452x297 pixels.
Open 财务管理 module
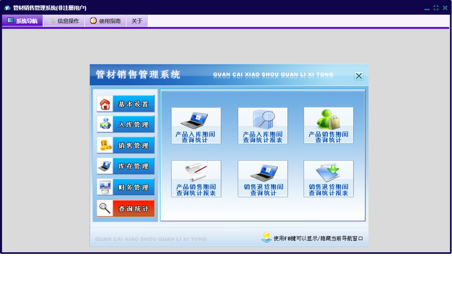coord(133,187)
